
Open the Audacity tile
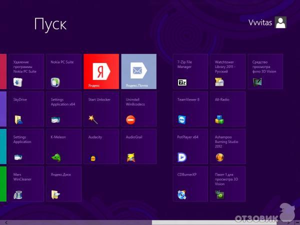click(x=101, y=146)
